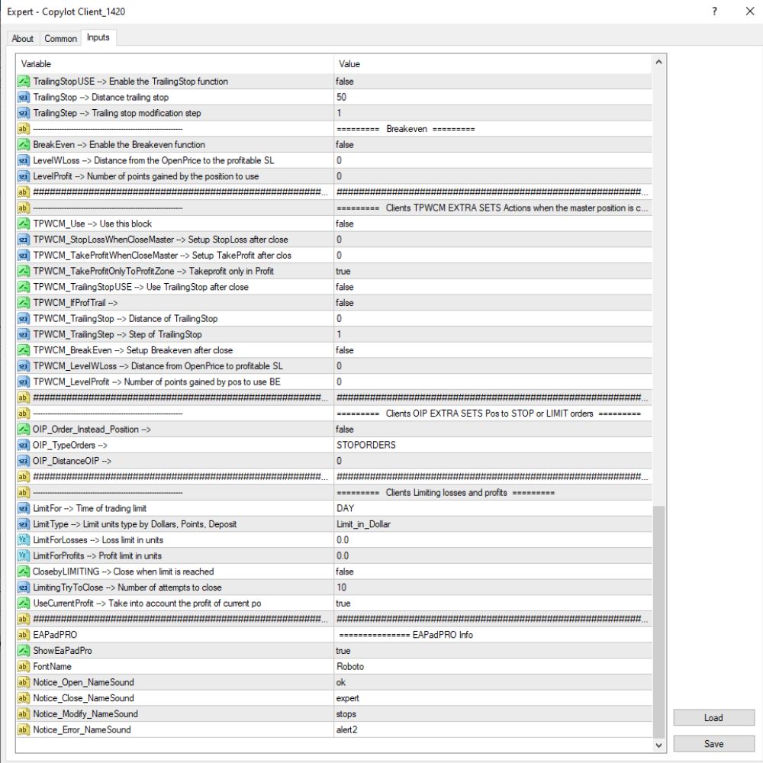
Task: Switch to the About tab
Action: pos(22,38)
